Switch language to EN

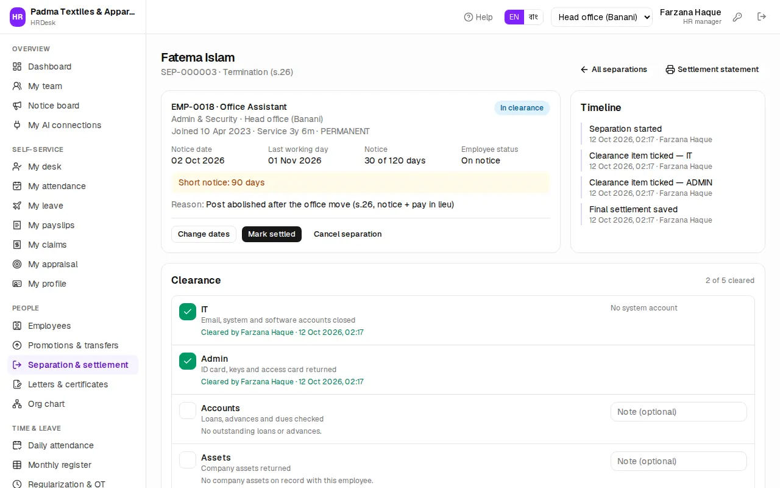[x=514, y=17]
